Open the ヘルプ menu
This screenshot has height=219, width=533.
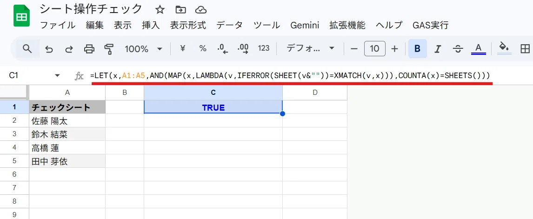tap(389, 25)
